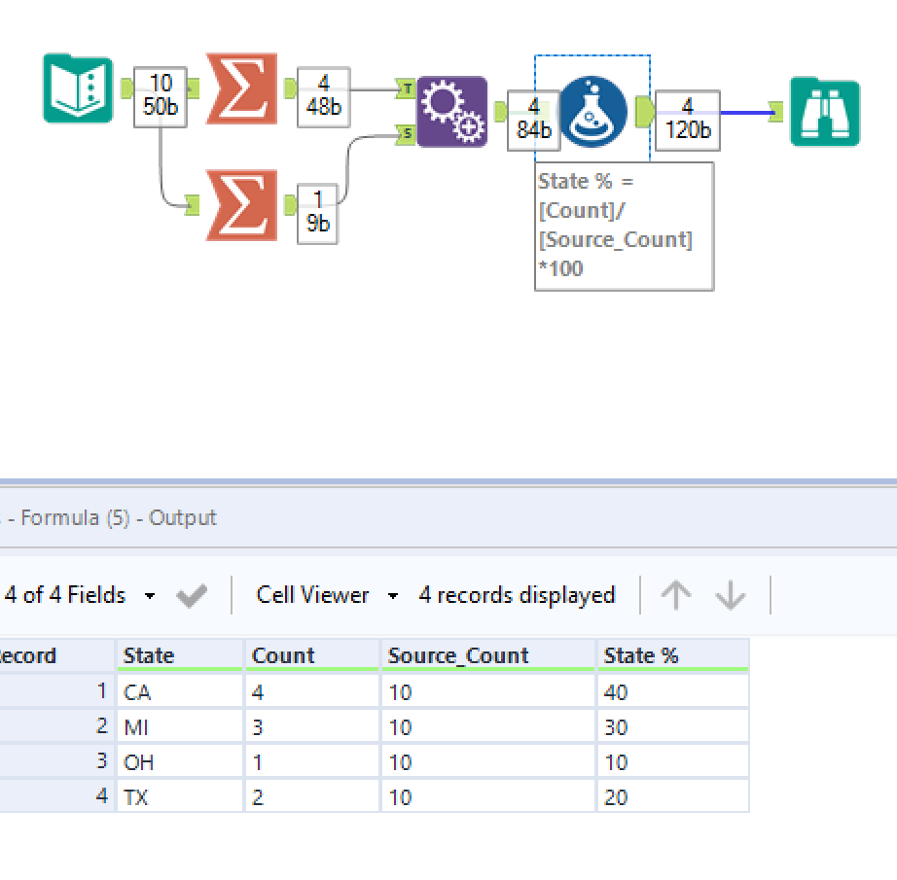Click the Append Fields Target input anchor
This screenshot has width=897, height=880.
click(x=407, y=89)
